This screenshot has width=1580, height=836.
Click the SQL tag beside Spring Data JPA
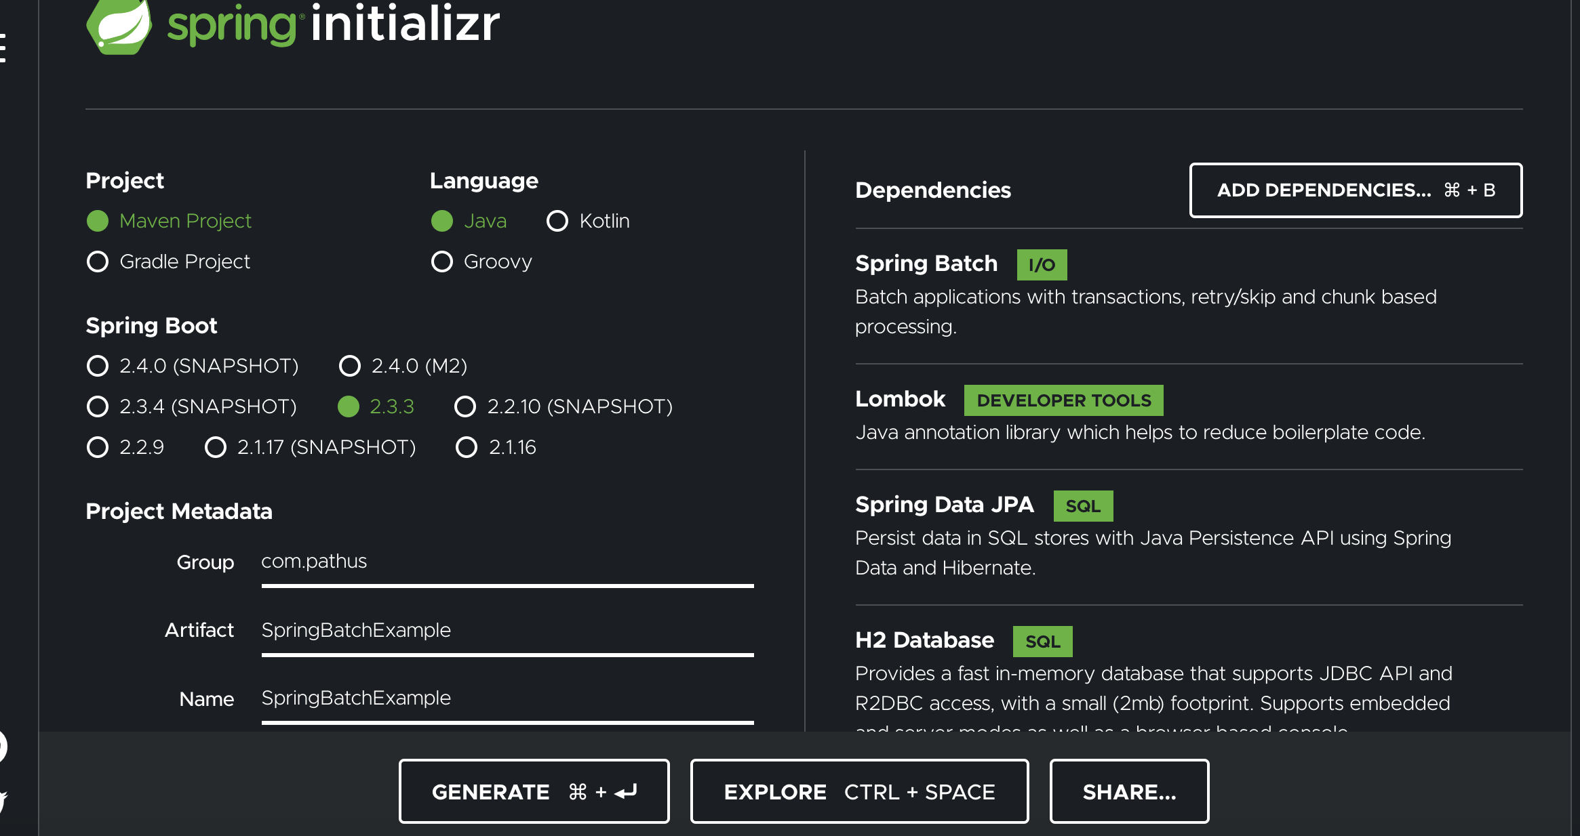click(x=1083, y=506)
